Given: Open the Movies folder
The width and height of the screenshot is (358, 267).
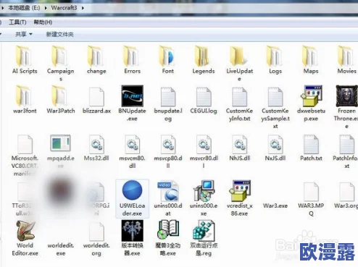Looking at the screenshot, I should click(x=346, y=60).
